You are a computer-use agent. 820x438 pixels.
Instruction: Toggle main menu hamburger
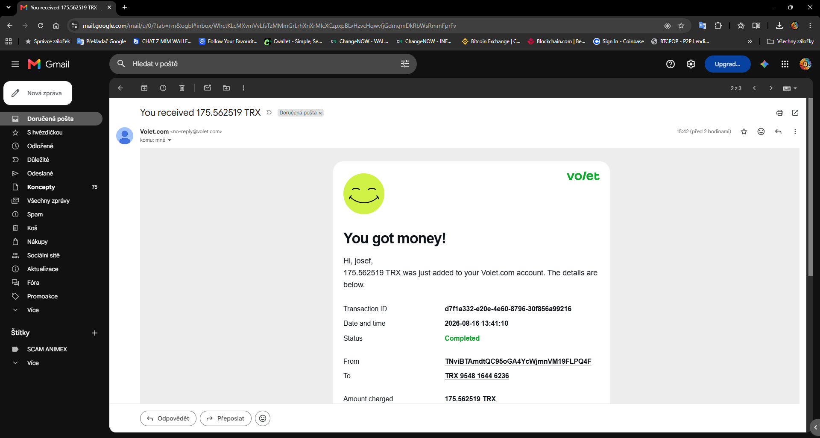pyautogui.click(x=15, y=64)
